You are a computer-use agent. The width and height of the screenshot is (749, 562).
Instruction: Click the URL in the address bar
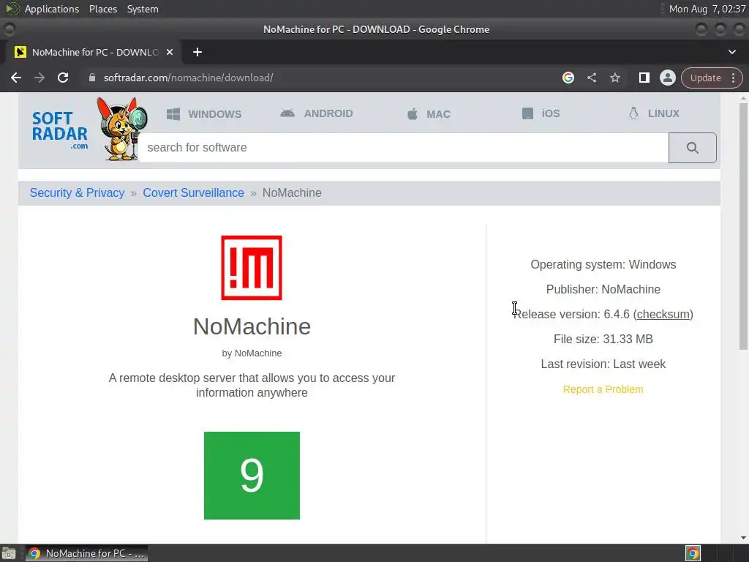pyautogui.click(x=188, y=78)
